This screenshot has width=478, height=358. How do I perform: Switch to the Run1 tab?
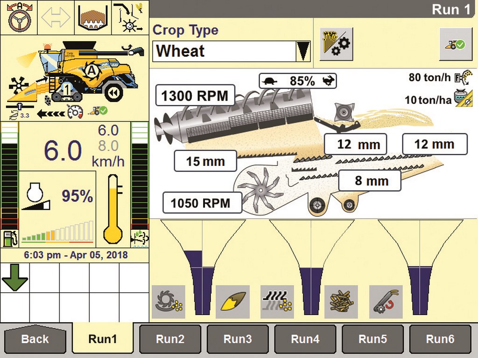103,338
